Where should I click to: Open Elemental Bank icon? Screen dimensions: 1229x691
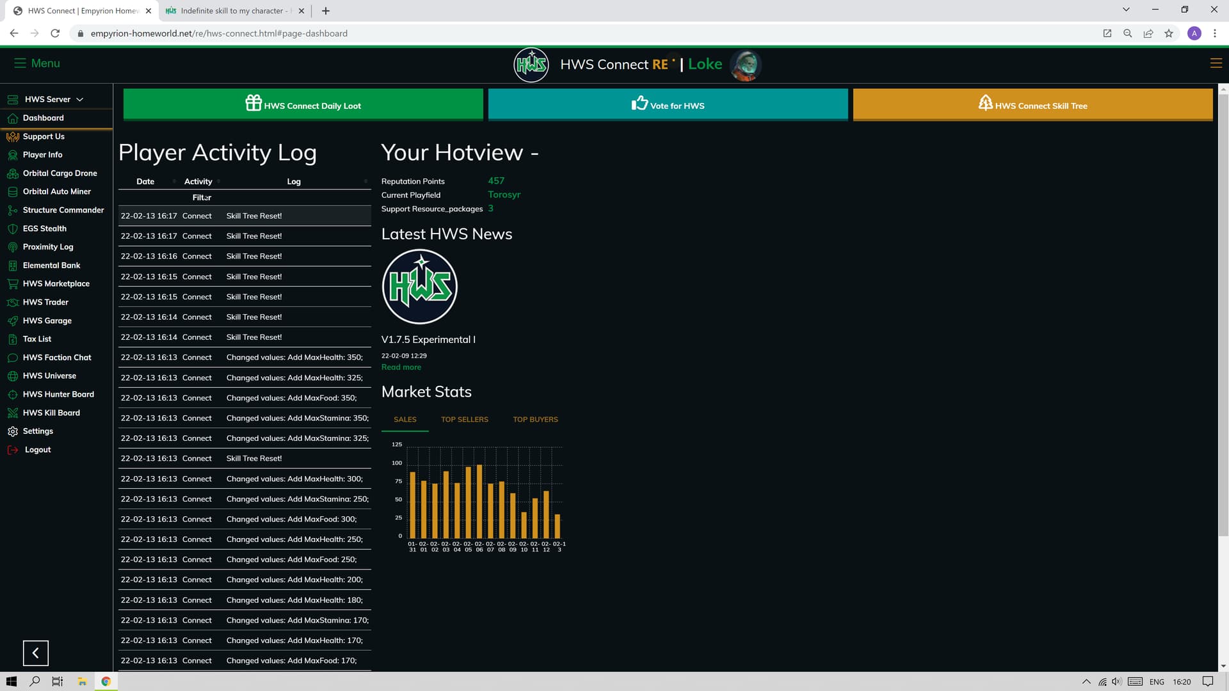(12, 266)
